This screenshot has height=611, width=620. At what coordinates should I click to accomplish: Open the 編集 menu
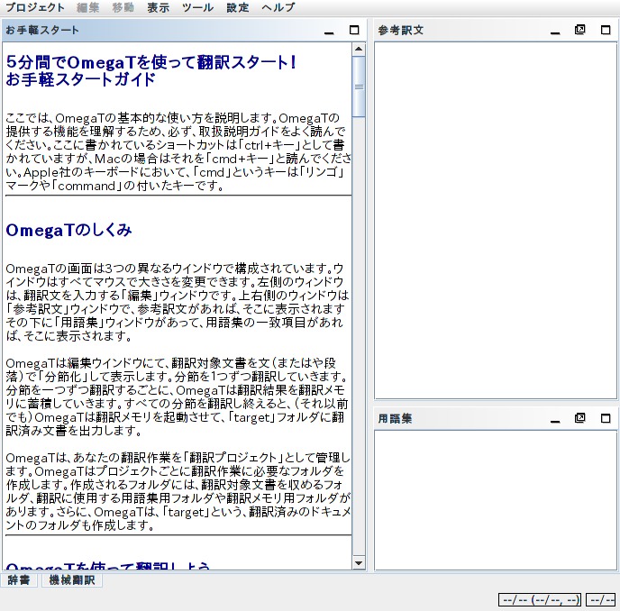point(87,7)
